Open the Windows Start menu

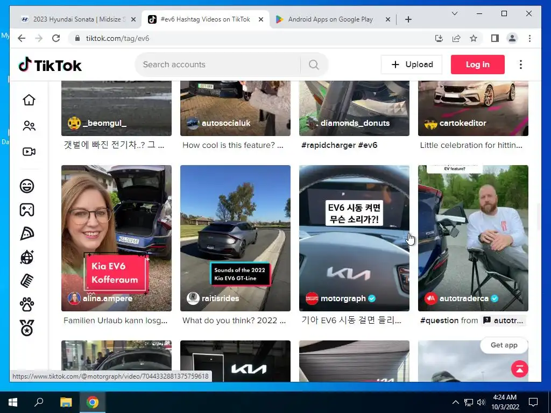pyautogui.click(x=13, y=402)
